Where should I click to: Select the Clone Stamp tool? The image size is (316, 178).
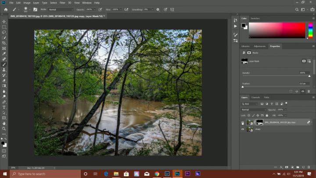[x=4, y=70]
